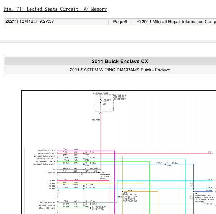Click the "© 2011 Mitchell Repair Information" copyright text
The width and height of the screenshot is (216, 214).
[176, 22]
